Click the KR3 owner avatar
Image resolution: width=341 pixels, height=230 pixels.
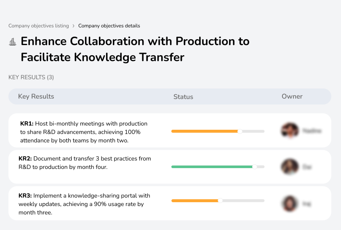click(290, 203)
